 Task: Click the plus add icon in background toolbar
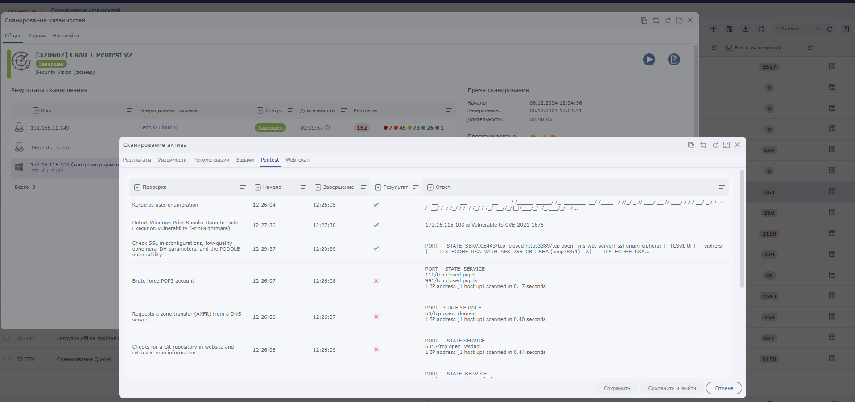click(713, 29)
